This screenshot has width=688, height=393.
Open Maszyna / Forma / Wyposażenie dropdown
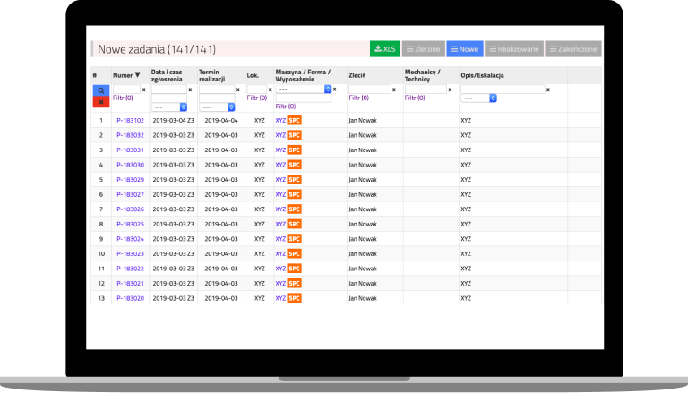[303, 89]
